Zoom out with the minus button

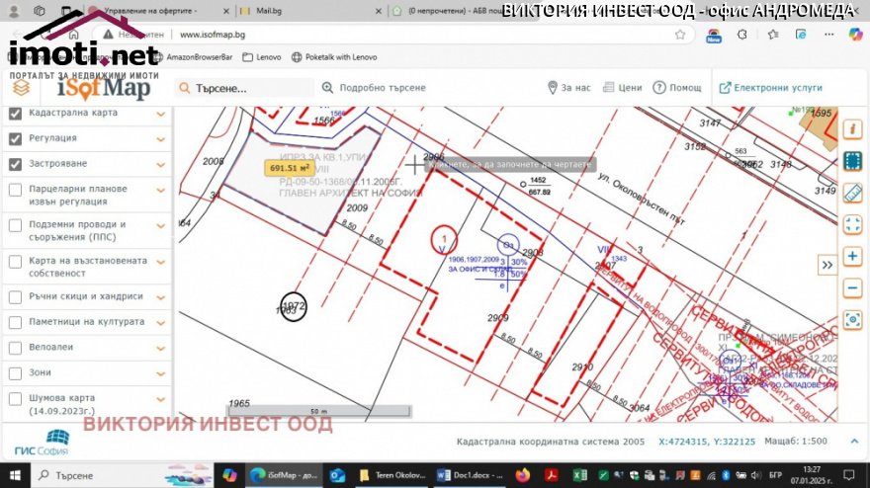pyautogui.click(x=852, y=287)
